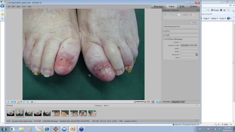
Task: Select the View mode tab
Action: [x=171, y=7]
